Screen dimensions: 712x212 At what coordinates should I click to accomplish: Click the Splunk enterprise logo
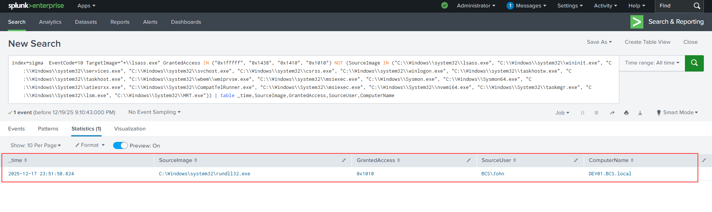[x=36, y=6]
